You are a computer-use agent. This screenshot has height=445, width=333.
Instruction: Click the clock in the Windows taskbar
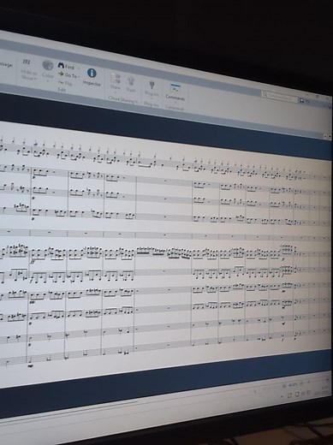[322, 391]
